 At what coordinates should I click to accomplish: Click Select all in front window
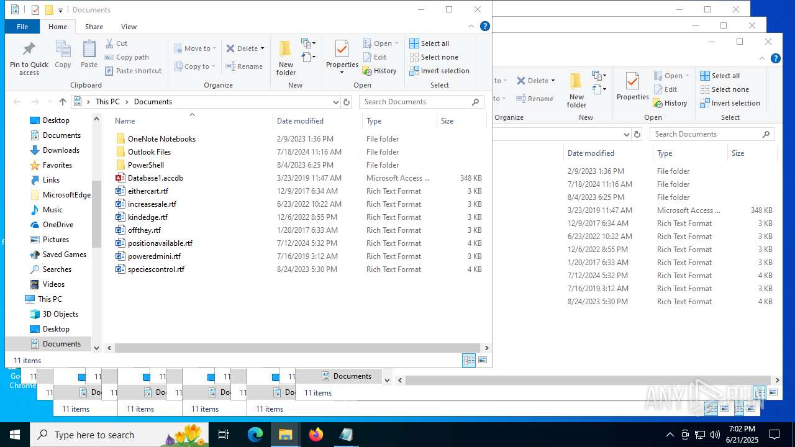(429, 43)
